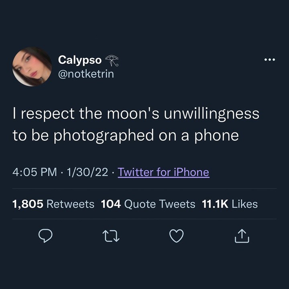Viewport: 289px width, 289px height.
Task: Click the word "unwillingness" in the tweet
Action: click(x=212, y=114)
